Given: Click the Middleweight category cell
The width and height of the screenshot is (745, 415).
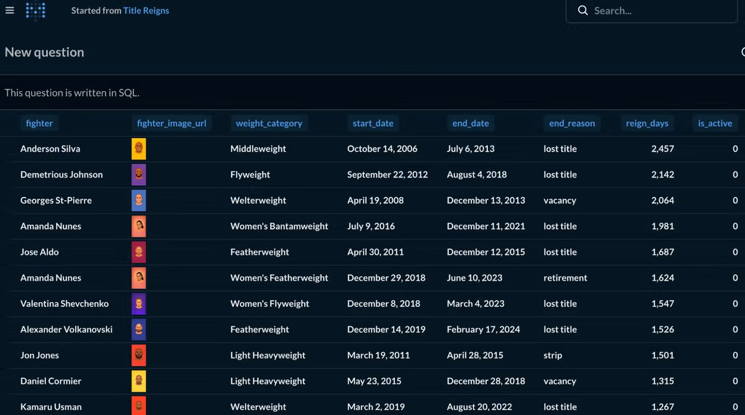Looking at the screenshot, I should pos(258,149).
